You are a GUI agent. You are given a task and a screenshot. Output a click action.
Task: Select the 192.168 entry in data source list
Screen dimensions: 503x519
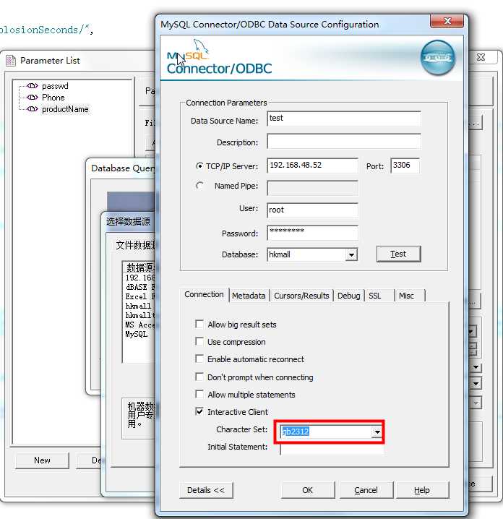coord(140,278)
